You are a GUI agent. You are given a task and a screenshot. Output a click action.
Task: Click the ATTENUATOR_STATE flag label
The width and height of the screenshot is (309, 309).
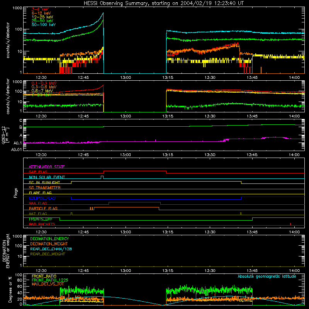[47, 167]
